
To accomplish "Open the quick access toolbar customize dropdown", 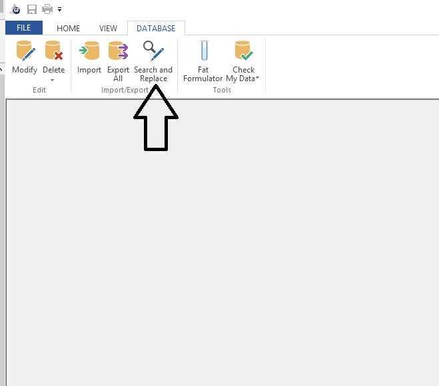I will pos(60,9).
